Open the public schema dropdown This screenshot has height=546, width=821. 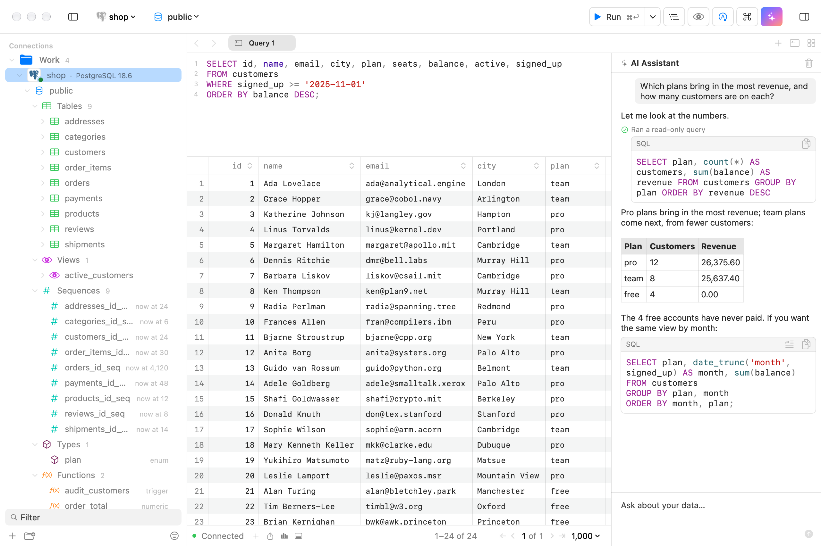(176, 17)
